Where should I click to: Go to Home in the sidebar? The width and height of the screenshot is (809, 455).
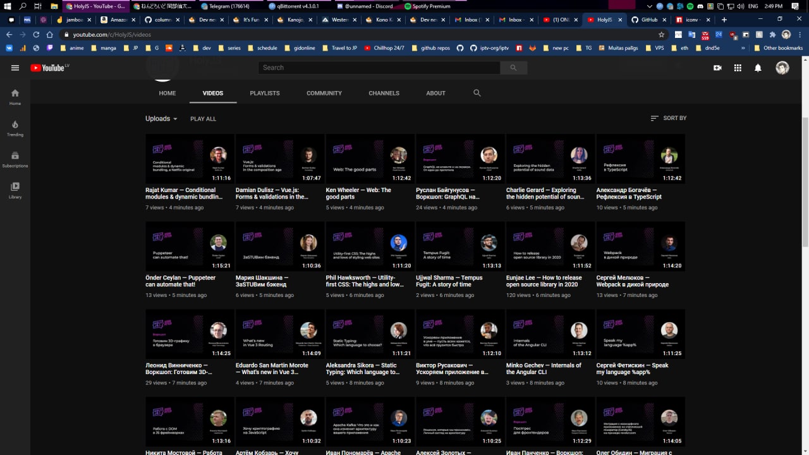15,97
